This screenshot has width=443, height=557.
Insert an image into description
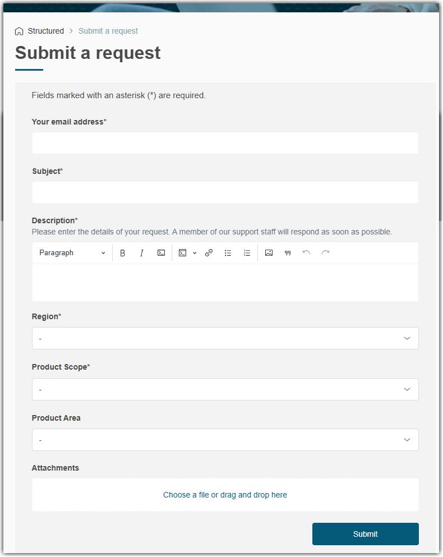pos(269,253)
